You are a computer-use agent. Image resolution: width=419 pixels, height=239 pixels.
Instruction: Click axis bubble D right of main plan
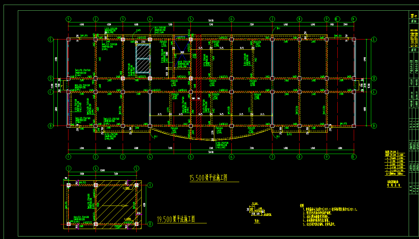(x=374, y=78)
